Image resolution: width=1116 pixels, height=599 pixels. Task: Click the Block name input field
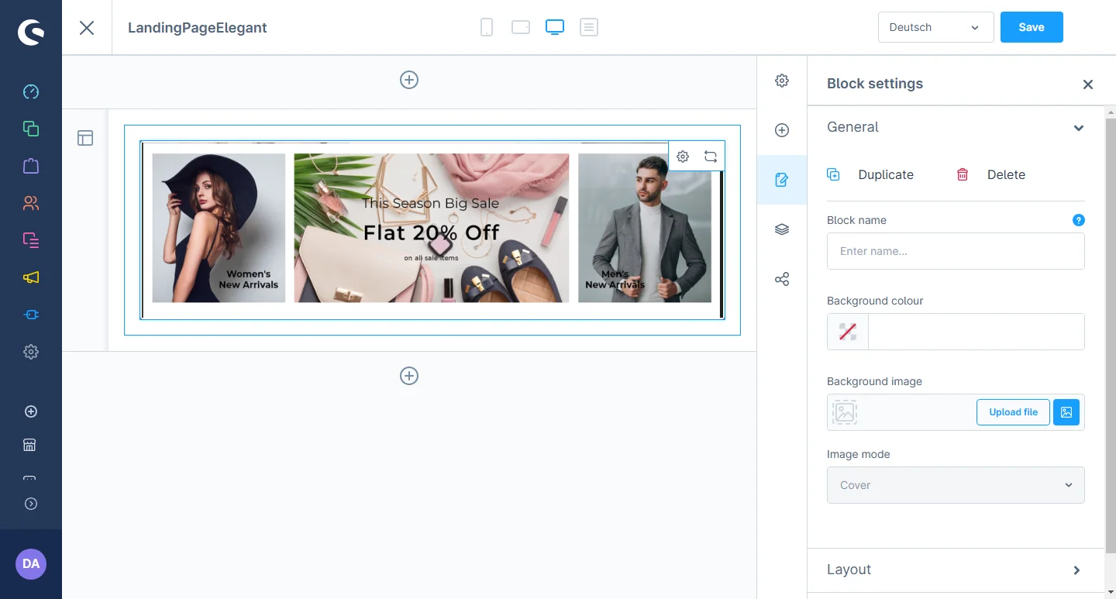[x=956, y=251]
